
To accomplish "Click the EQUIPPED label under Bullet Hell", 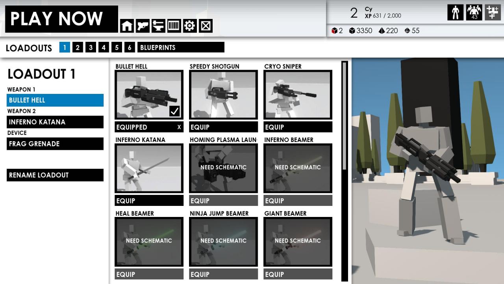I will click(x=132, y=127).
